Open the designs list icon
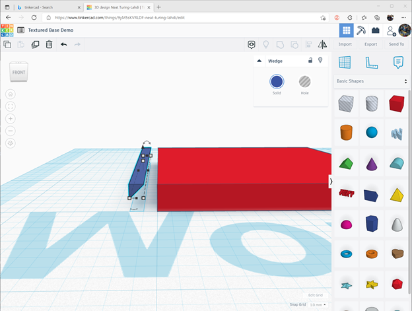 [x=20, y=30]
